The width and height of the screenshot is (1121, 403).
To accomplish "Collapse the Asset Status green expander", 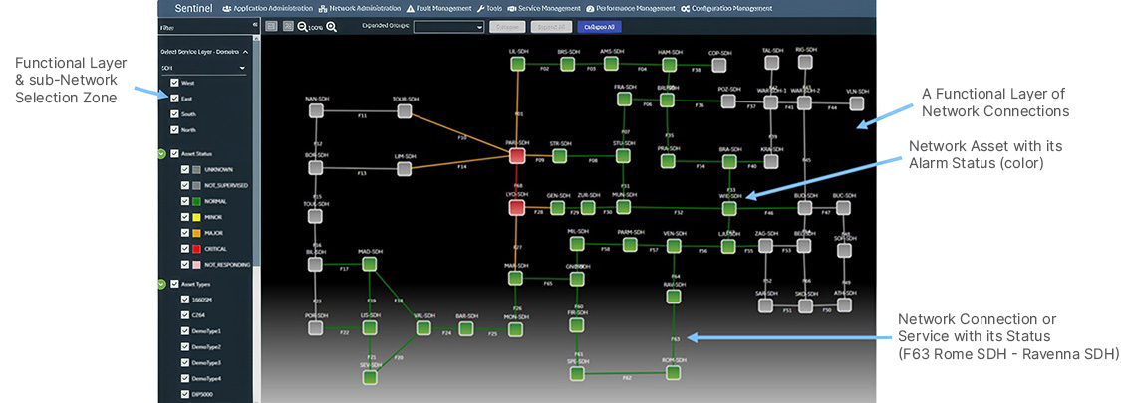I will click(x=162, y=153).
